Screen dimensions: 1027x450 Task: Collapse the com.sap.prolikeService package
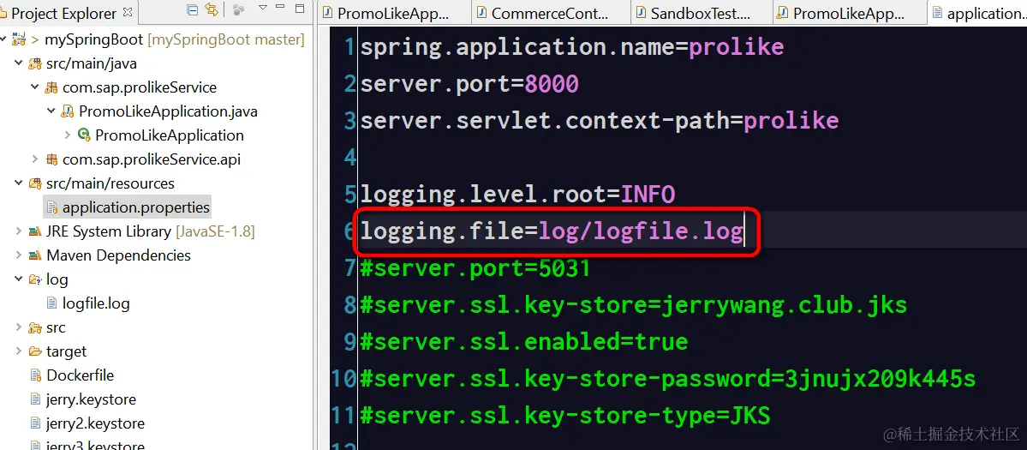coord(35,87)
